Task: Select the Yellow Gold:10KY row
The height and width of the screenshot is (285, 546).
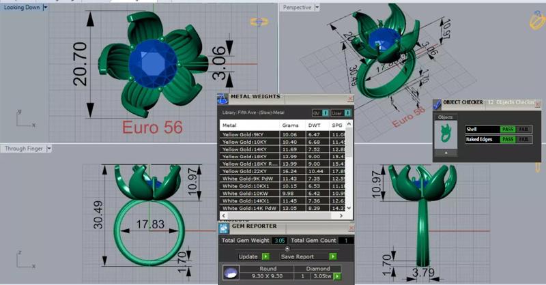Action: [x=283, y=142]
